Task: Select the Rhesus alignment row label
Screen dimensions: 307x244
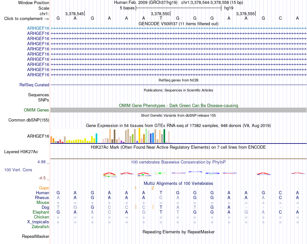Action: [42, 197]
